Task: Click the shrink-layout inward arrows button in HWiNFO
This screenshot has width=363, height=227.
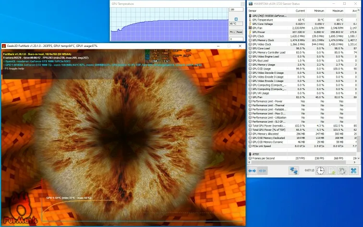Action: pyautogui.click(x=262, y=170)
